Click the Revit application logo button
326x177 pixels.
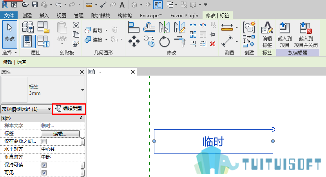[x=5, y=4]
